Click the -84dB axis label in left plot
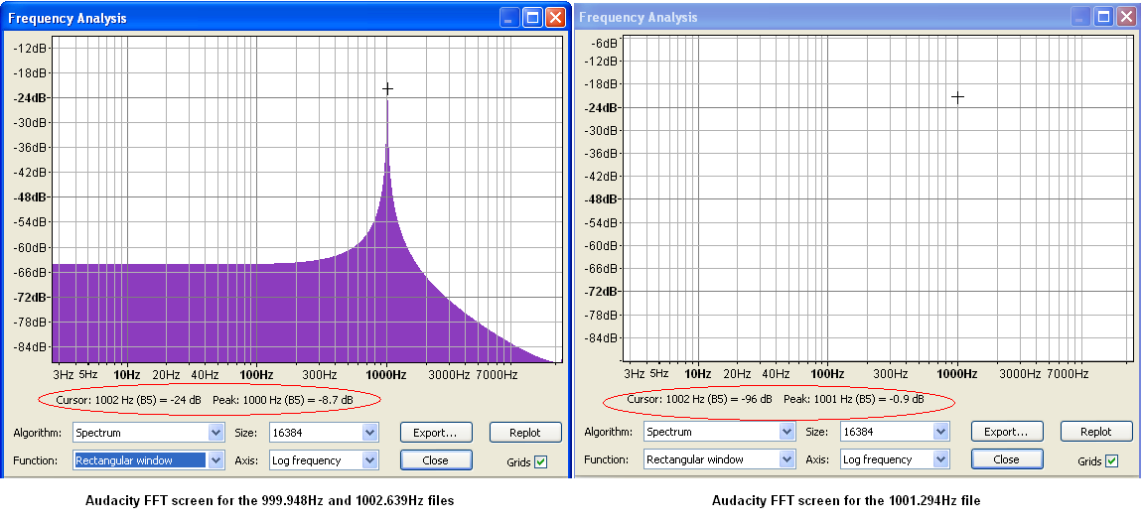Viewport: 1142px width, 521px height. tap(31, 346)
